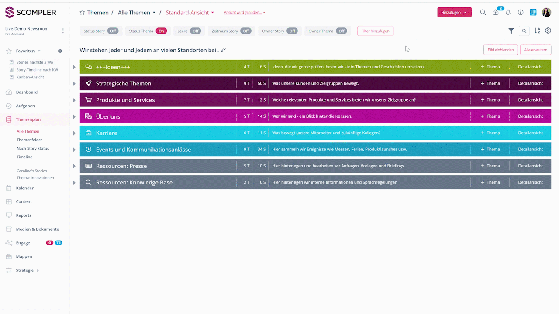Click the Filter hinzufügen button
This screenshot has height=314, width=559.
point(375,31)
